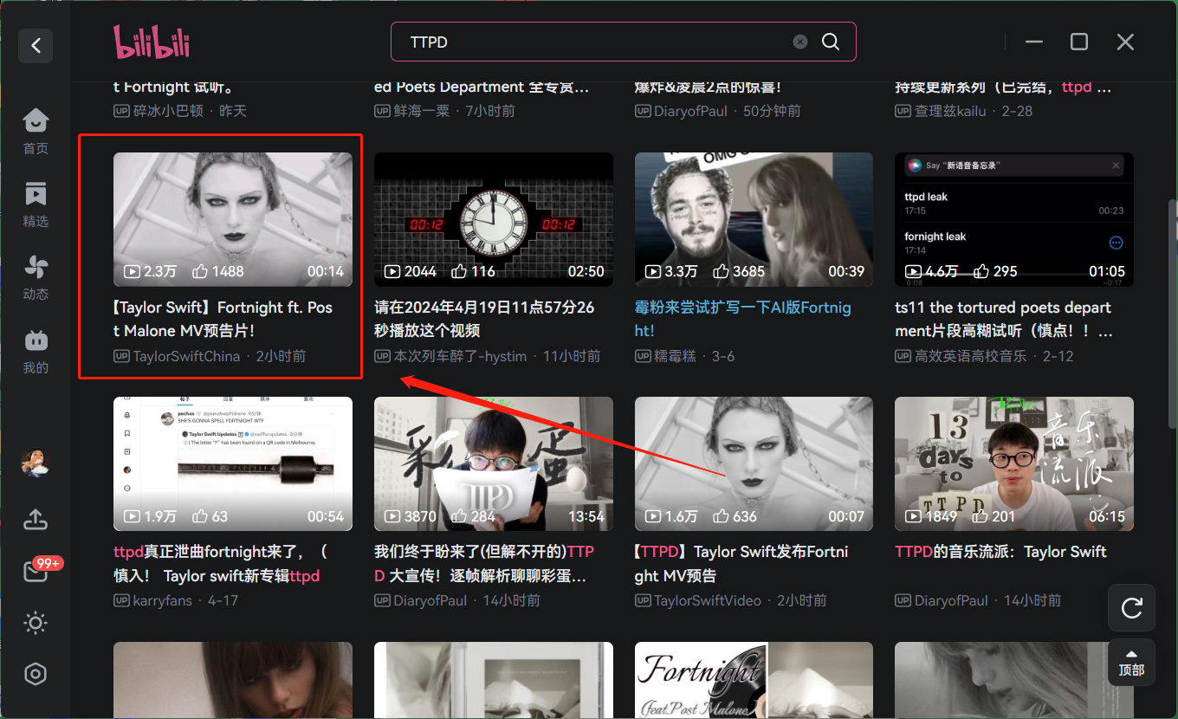The height and width of the screenshot is (719, 1178).
Task: Visit uploader DiaryofPaul posted 50分钟前
Action: tap(691, 111)
